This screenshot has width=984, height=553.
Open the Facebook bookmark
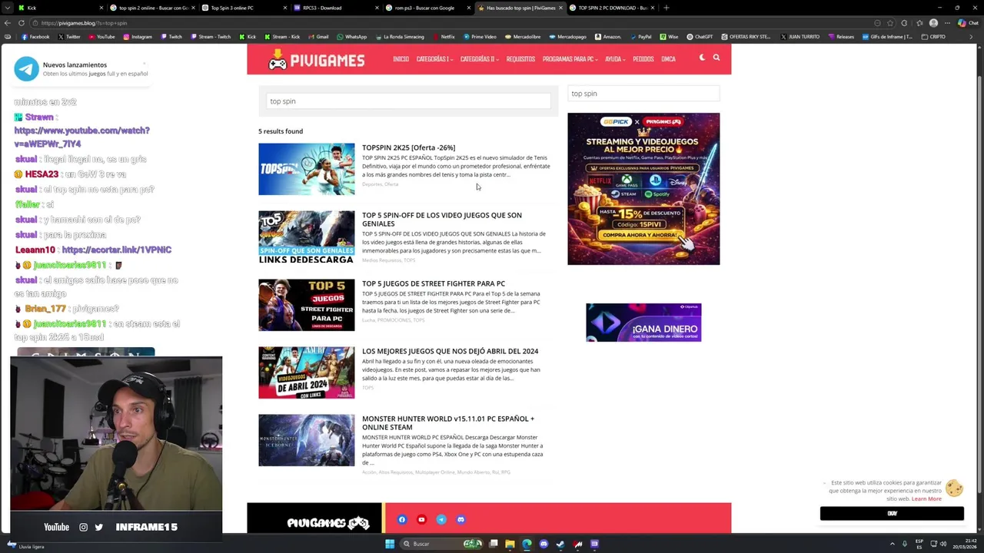35,37
